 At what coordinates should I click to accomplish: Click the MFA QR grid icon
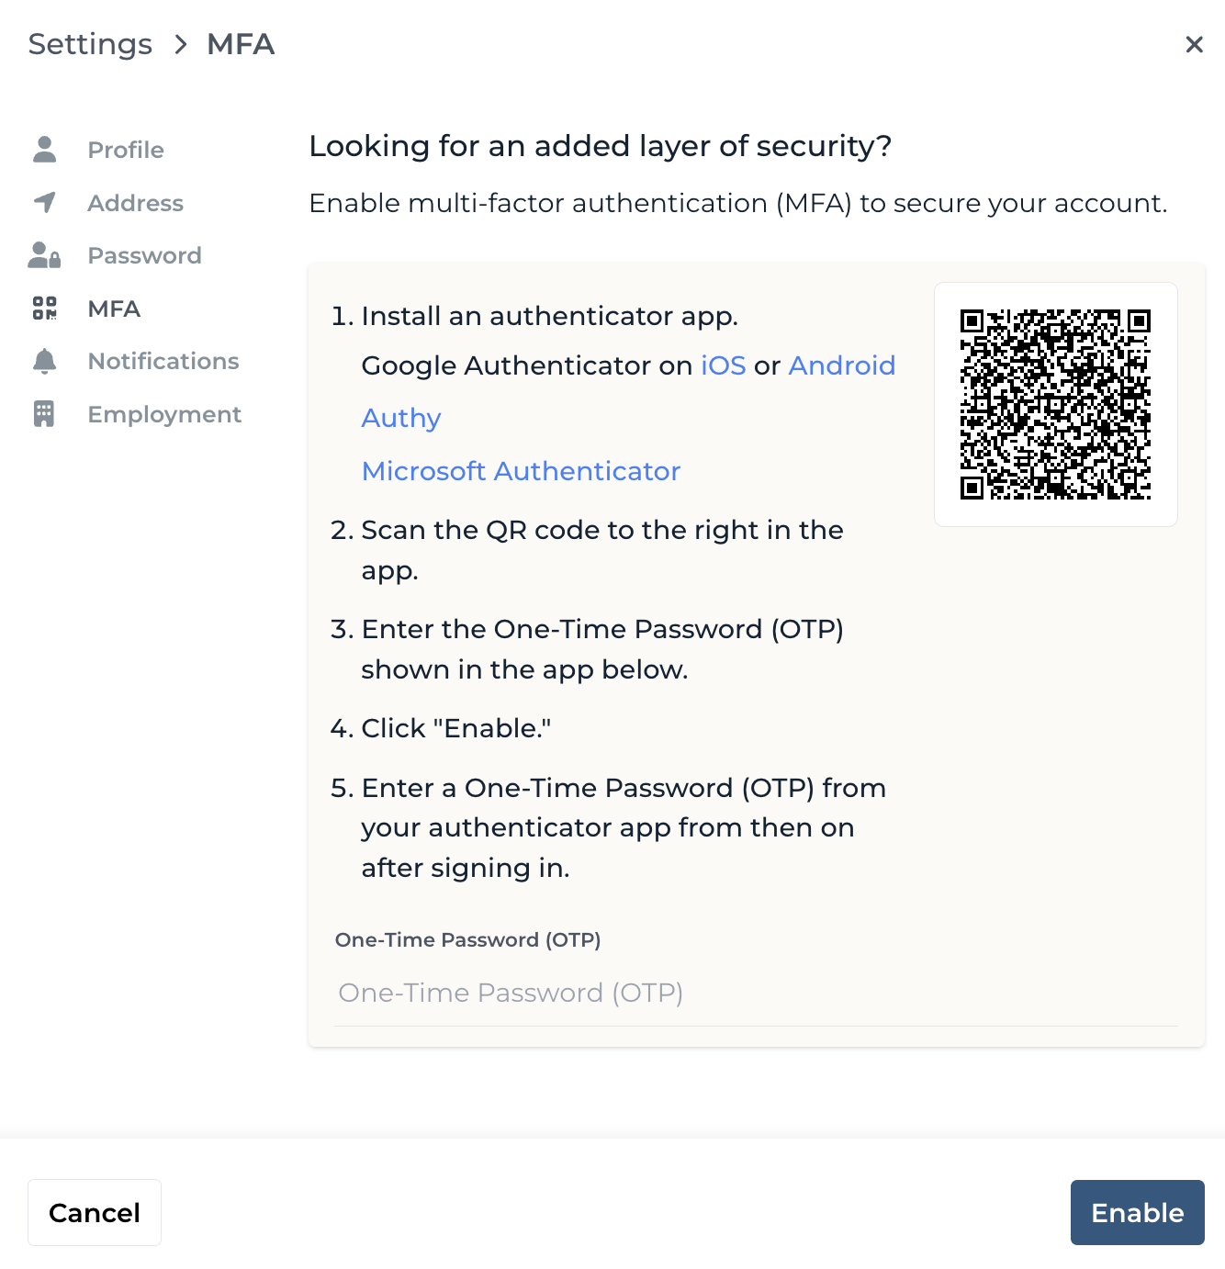[44, 309]
